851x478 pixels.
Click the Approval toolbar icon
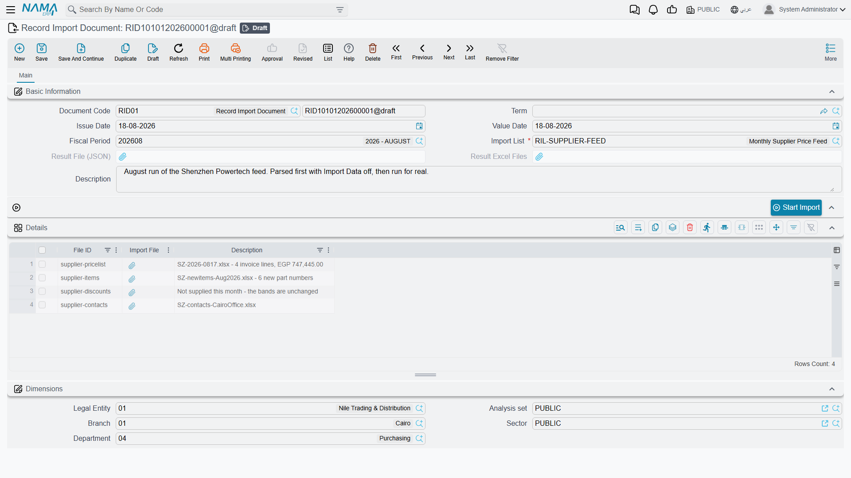(x=272, y=52)
